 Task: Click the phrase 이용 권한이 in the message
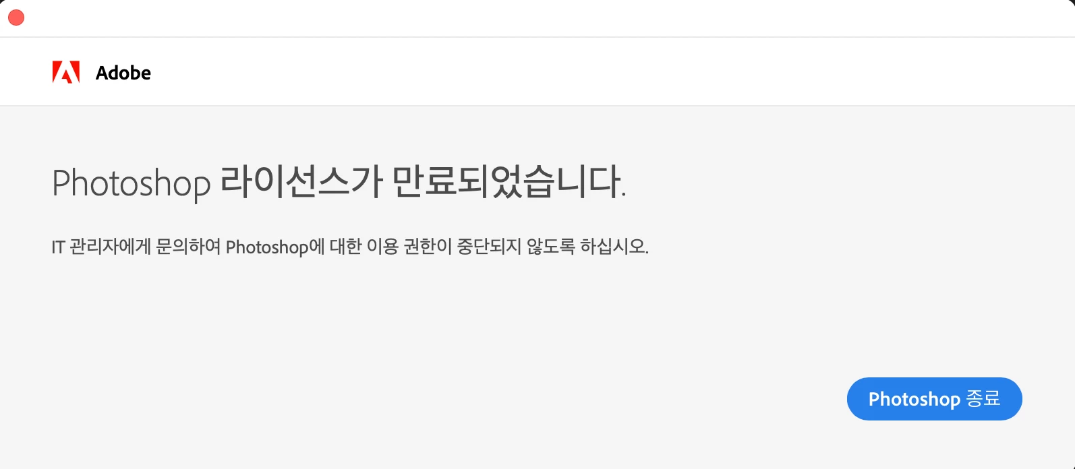click(409, 247)
